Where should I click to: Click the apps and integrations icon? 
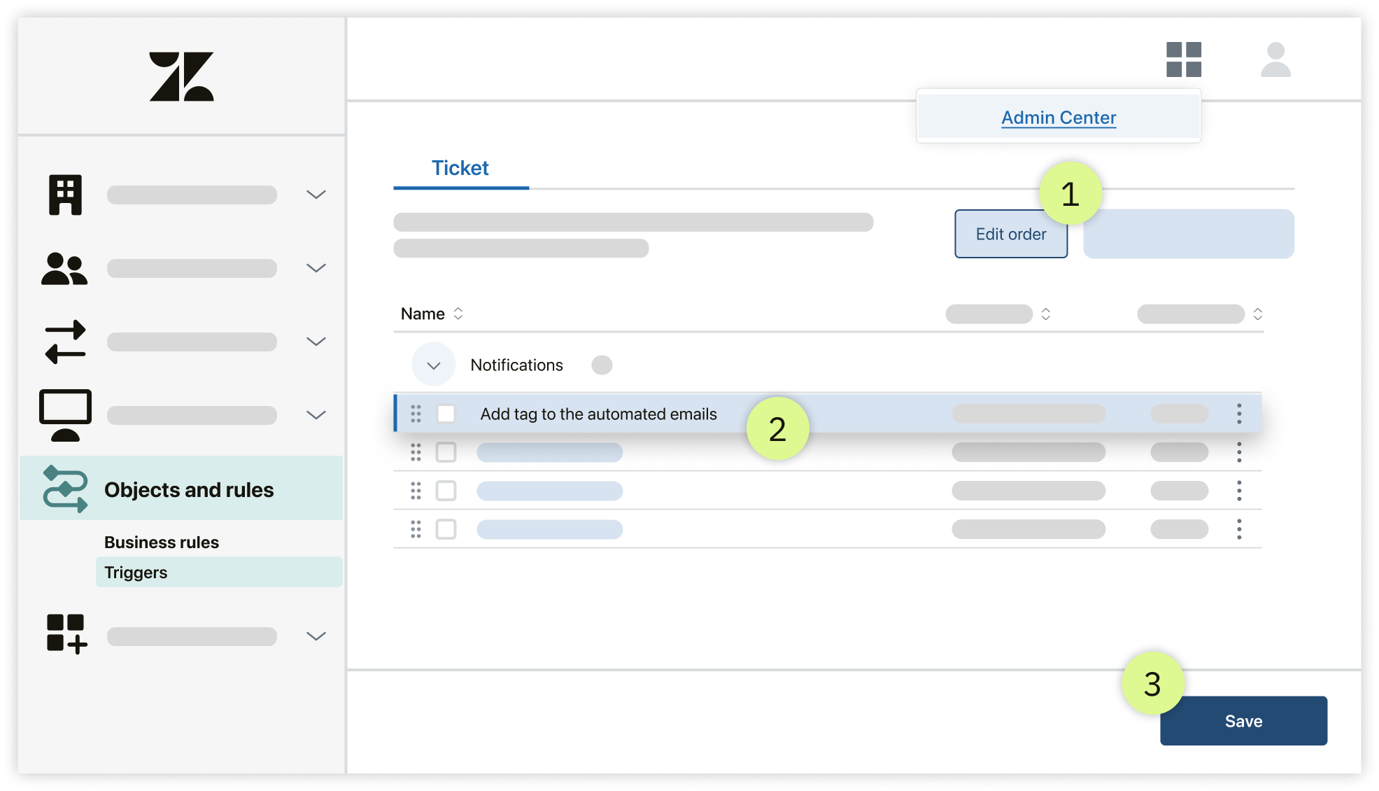click(66, 634)
